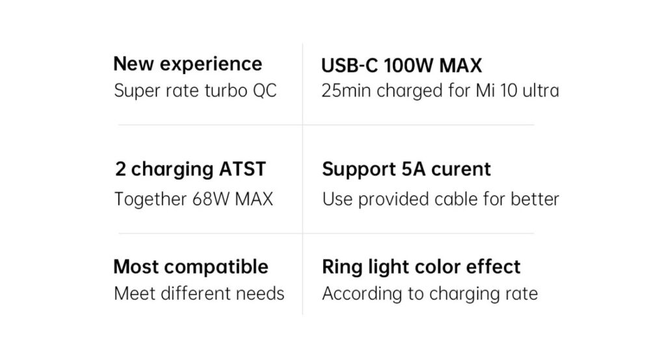Viewport: 666px width, 358px height.
Task: Select the "2 charging ATST" heading
Action: [x=190, y=170]
